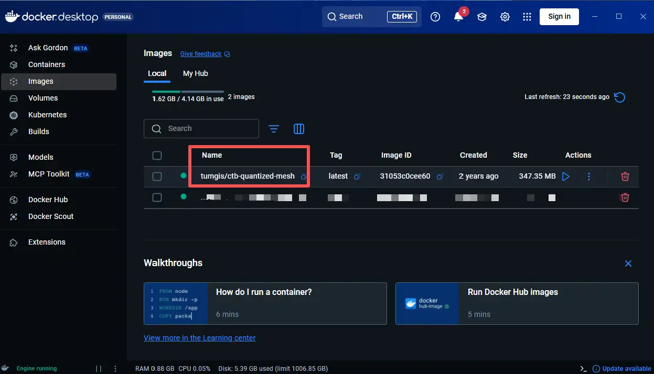Image resolution: width=654 pixels, height=374 pixels.
Task: Open Containers in the sidebar
Action: click(x=47, y=64)
